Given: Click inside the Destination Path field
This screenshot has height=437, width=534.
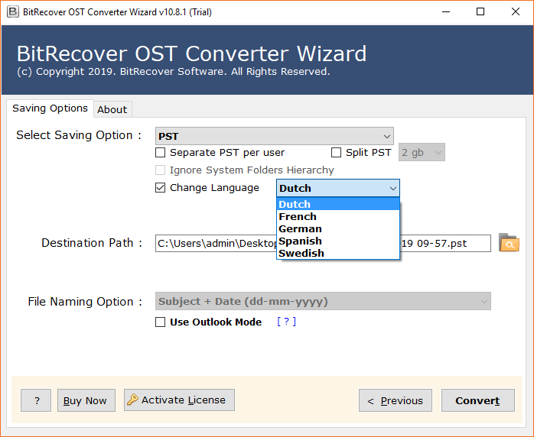Looking at the screenshot, I should pyautogui.click(x=323, y=243).
